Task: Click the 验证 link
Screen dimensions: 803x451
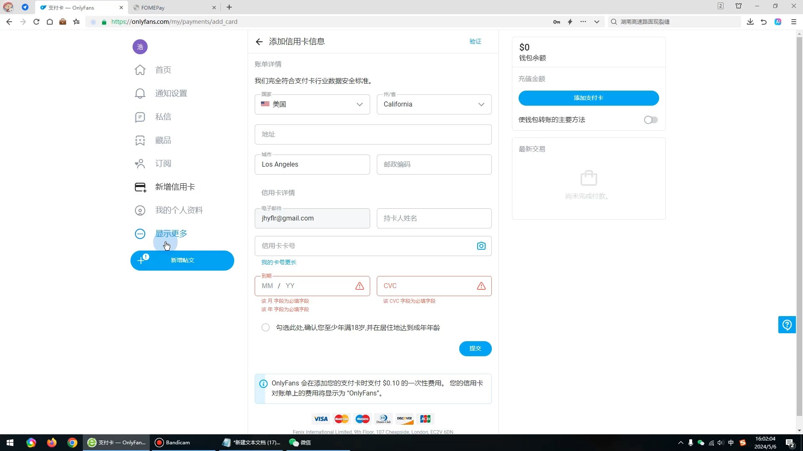Action: point(475,41)
